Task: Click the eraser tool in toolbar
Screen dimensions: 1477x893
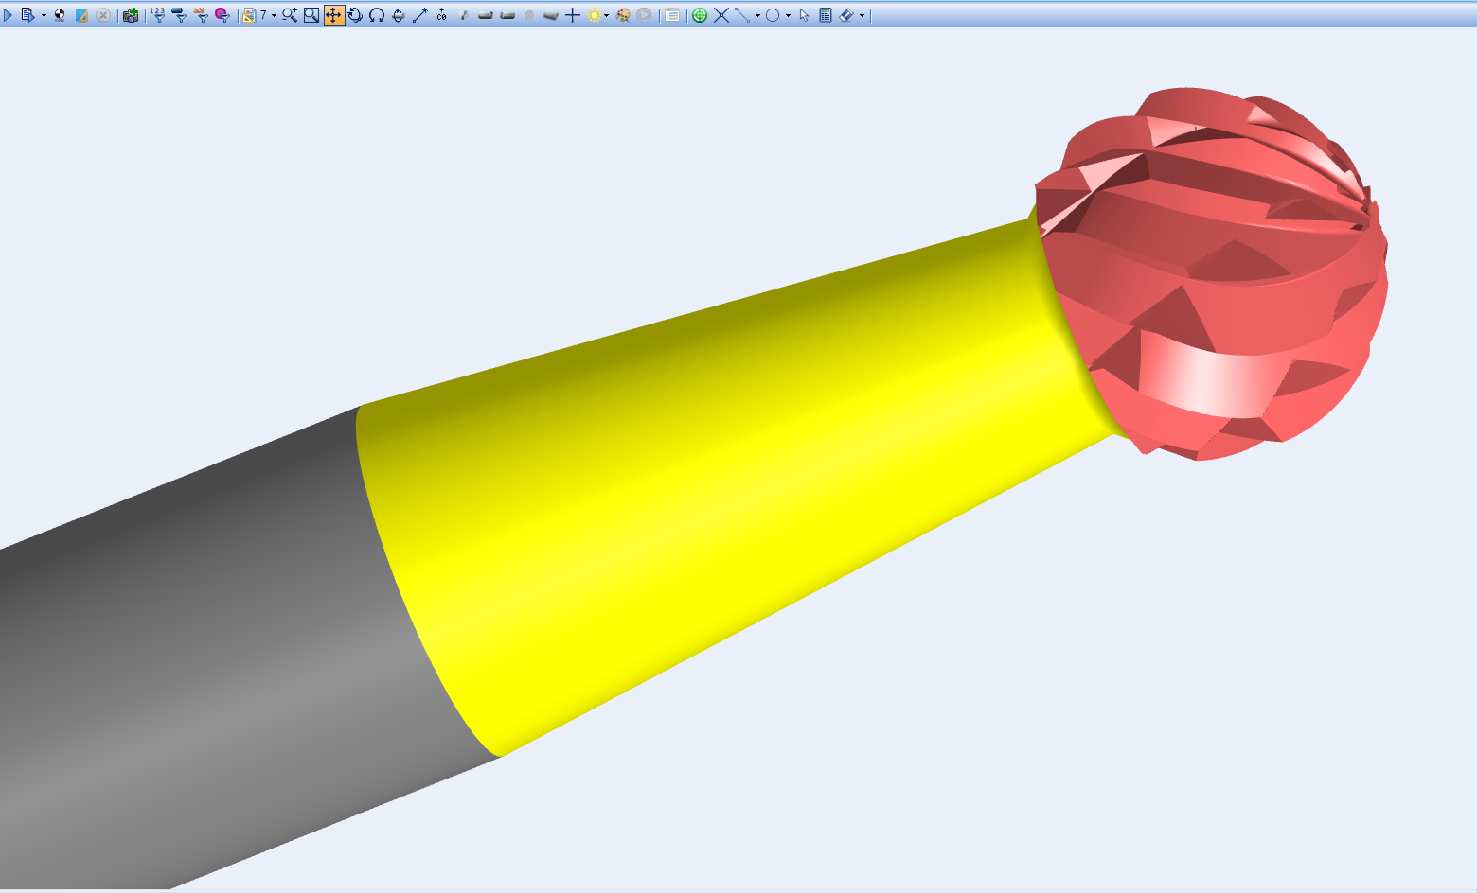Action: pyautogui.click(x=846, y=15)
